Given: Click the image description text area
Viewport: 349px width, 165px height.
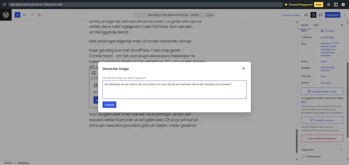Looking at the screenshot, I should coord(174,90).
